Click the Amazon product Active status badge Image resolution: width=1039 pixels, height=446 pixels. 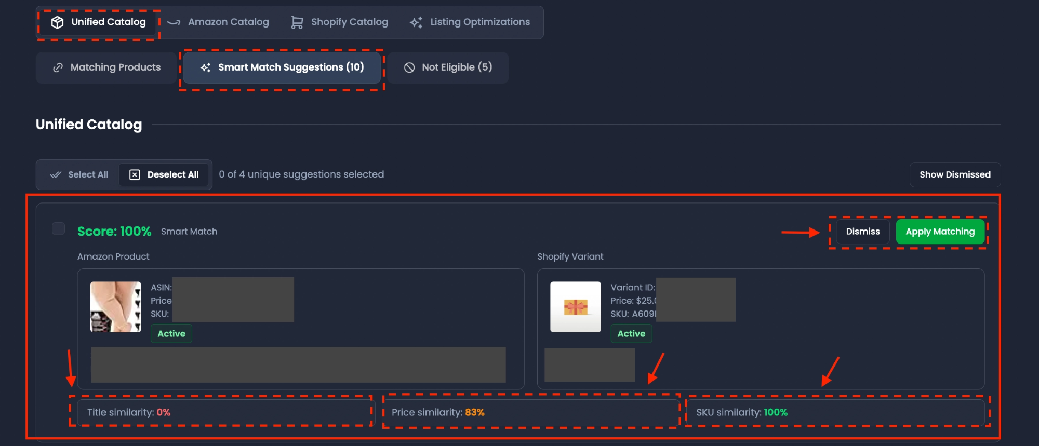(171, 334)
